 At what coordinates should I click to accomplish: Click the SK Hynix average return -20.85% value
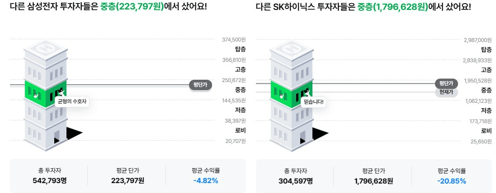coord(451,181)
